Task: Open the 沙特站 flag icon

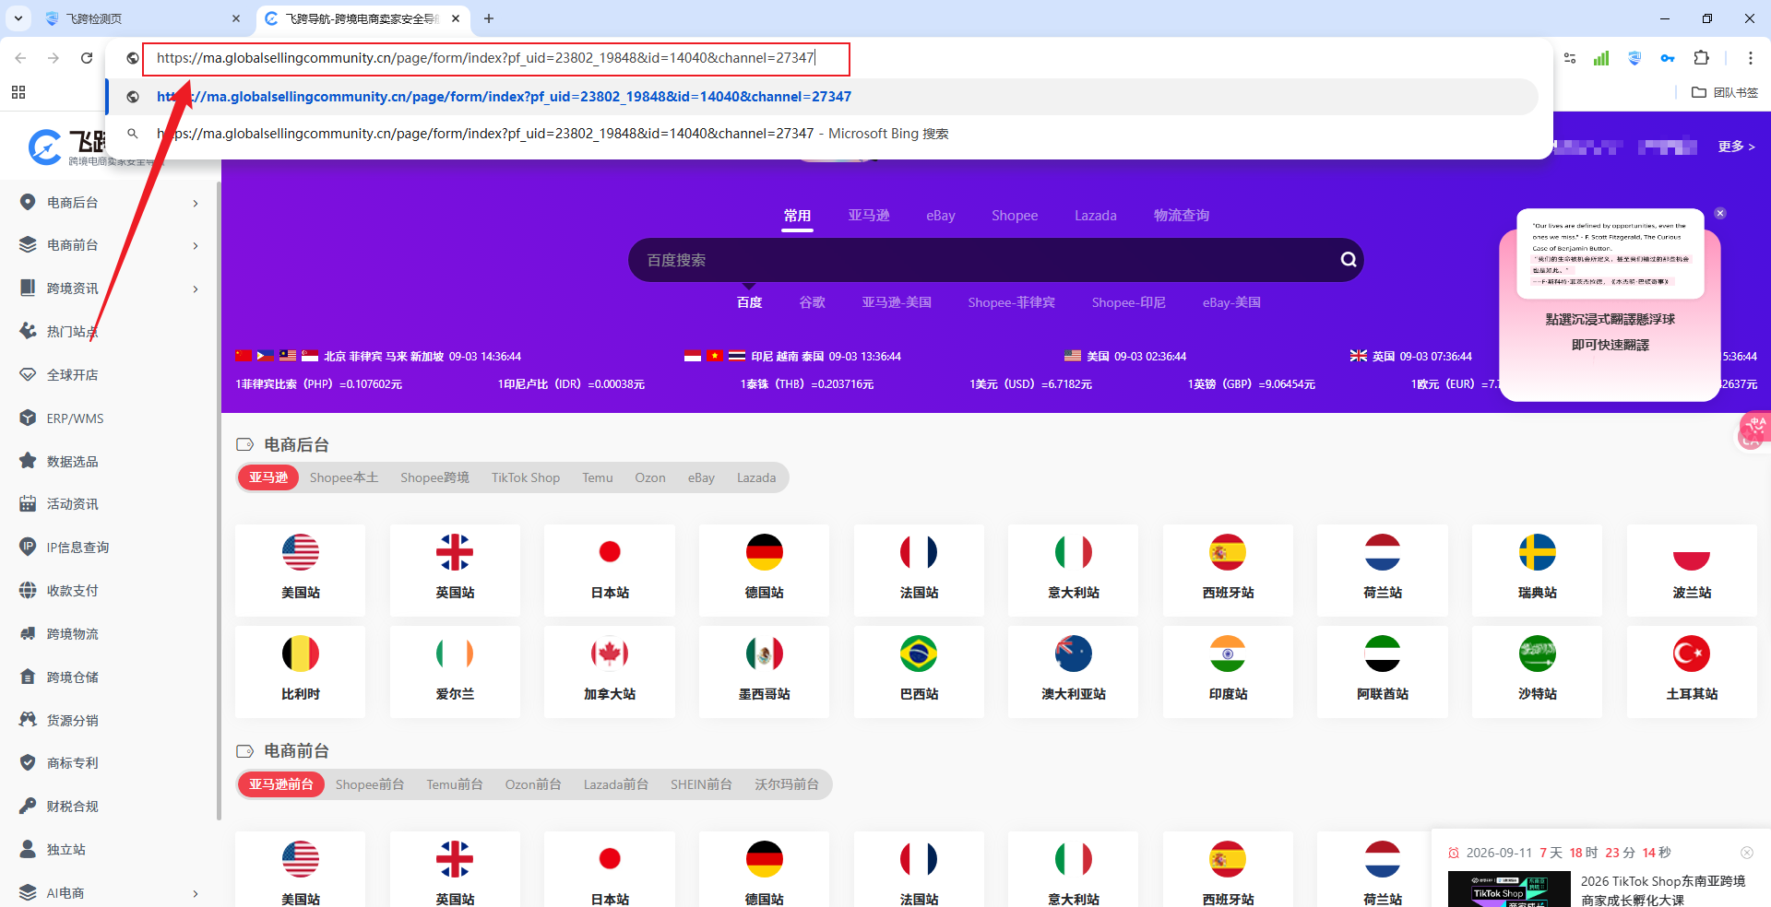Action: pyautogui.click(x=1538, y=654)
